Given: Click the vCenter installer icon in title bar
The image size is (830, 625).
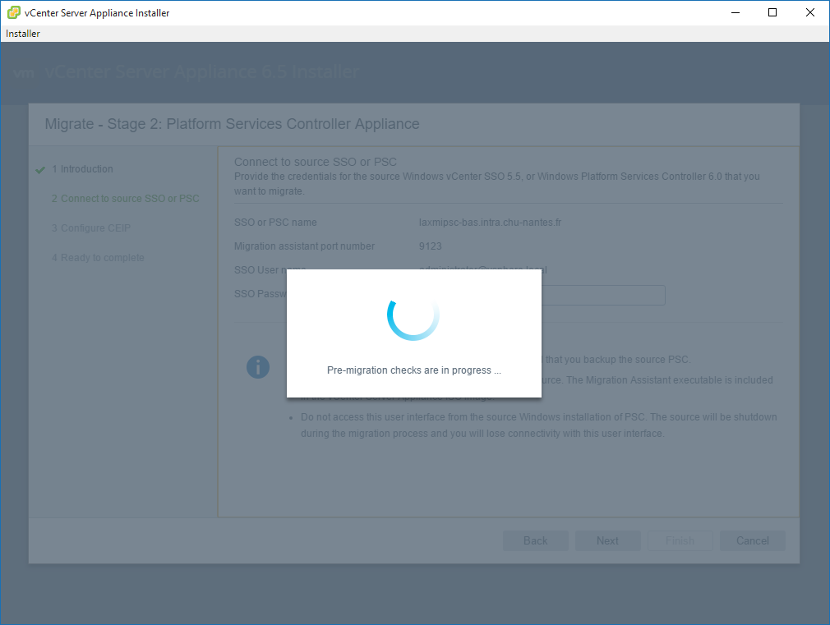Looking at the screenshot, I should pyautogui.click(x=13, y=12).
